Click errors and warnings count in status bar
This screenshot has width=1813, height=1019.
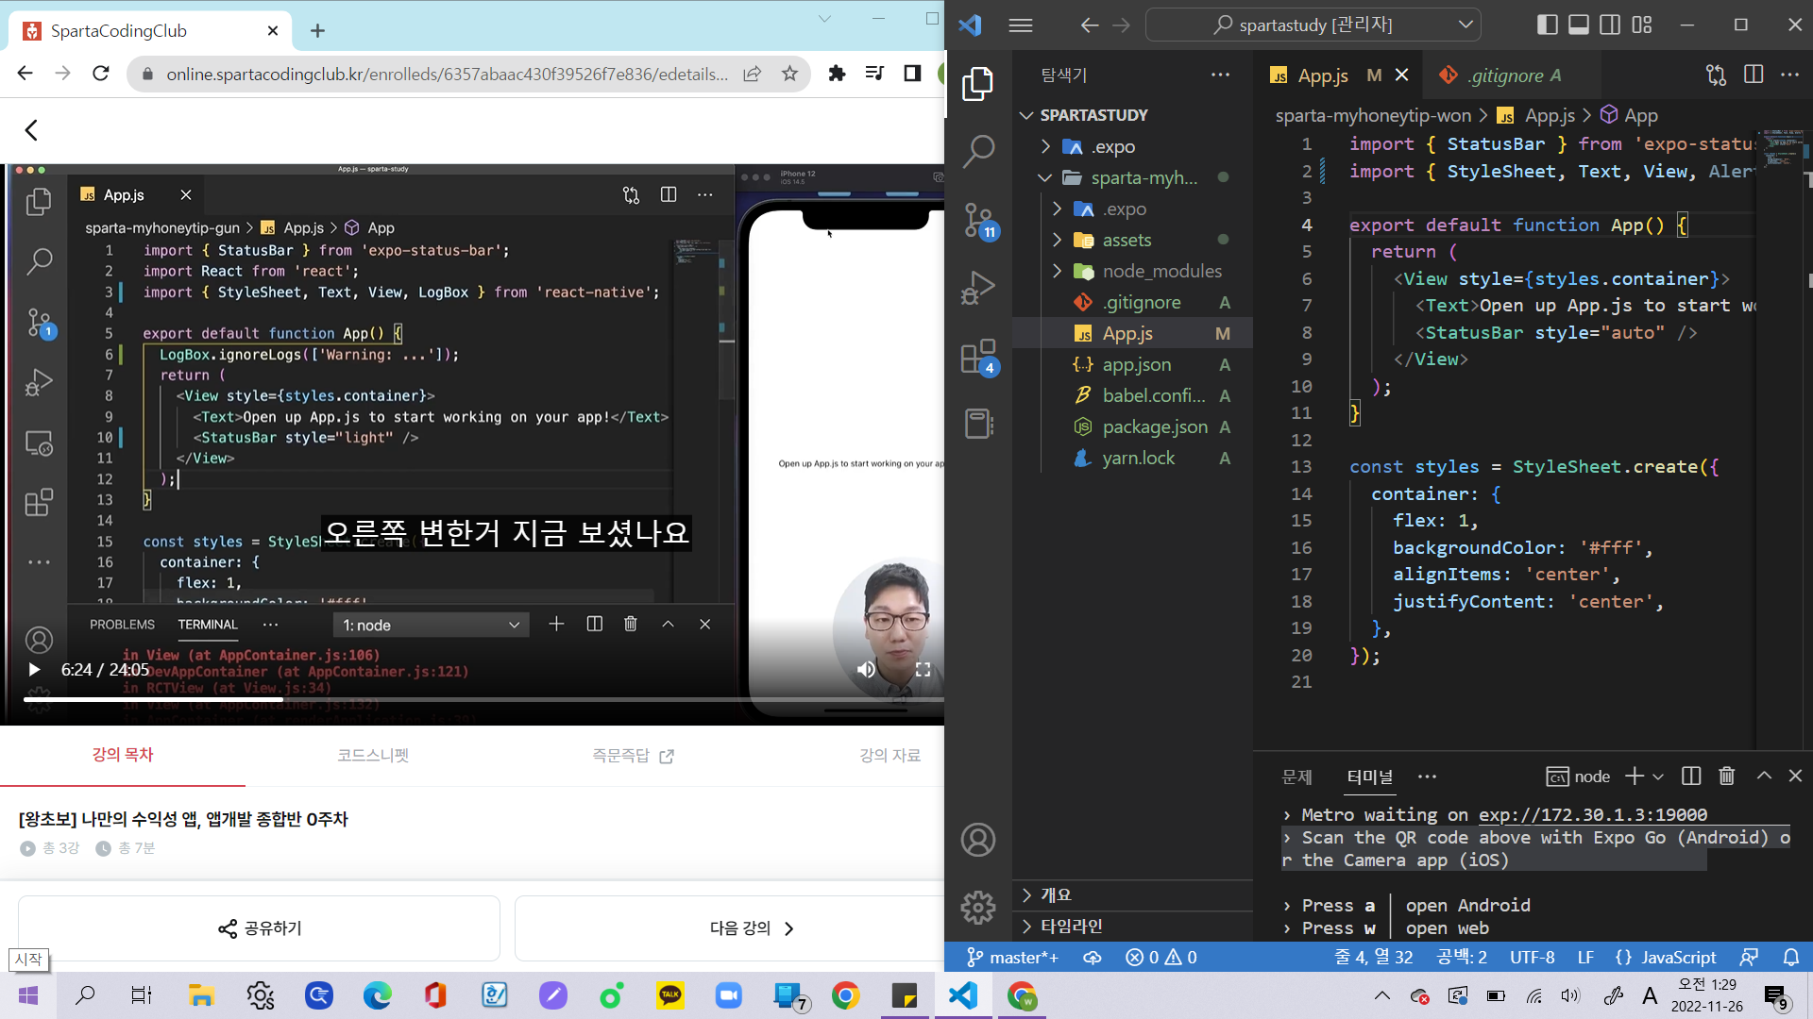pos(1161,957)
